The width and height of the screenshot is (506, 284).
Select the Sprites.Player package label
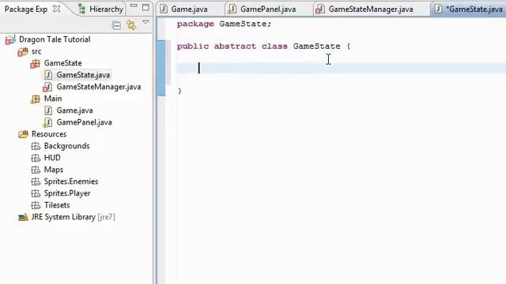[x=67, y=193]
